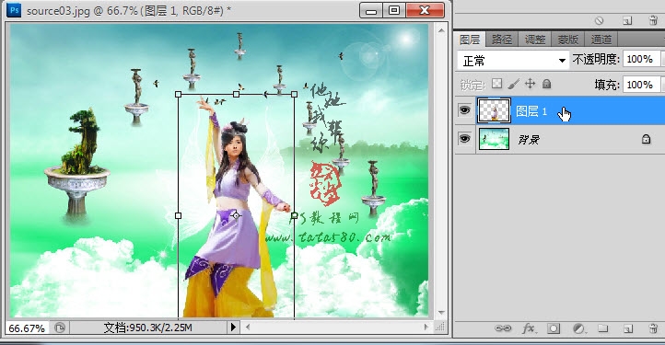Select 图层 1 layer name

(x=531, y=111)
